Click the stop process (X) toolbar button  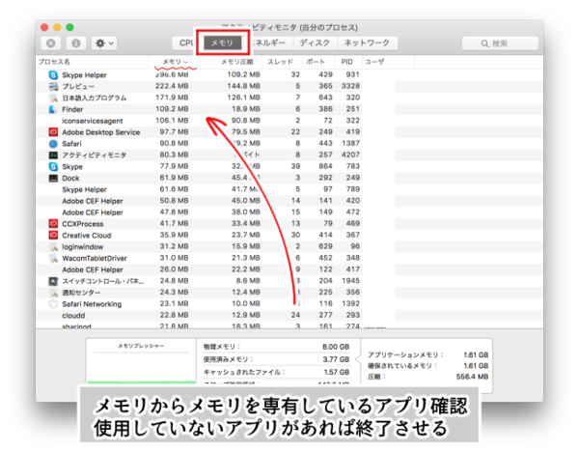click(51, 43)
